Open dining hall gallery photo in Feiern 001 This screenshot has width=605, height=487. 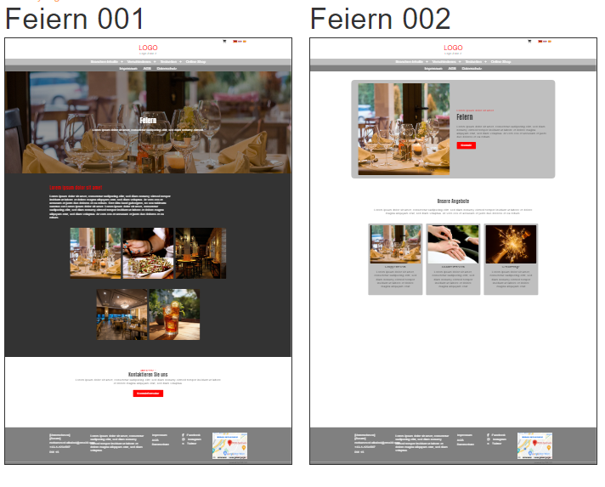pos(122,314)
